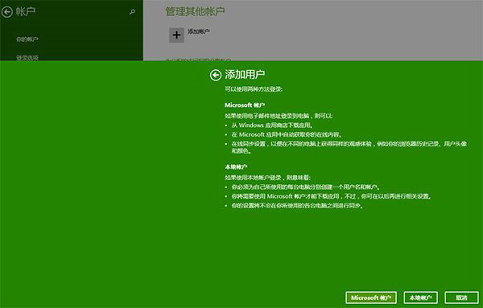Image resolution: width=483 pixels, height=308 pixels.
Task: Click the text 可以使用两种方法登录
Action: (254, 89)
